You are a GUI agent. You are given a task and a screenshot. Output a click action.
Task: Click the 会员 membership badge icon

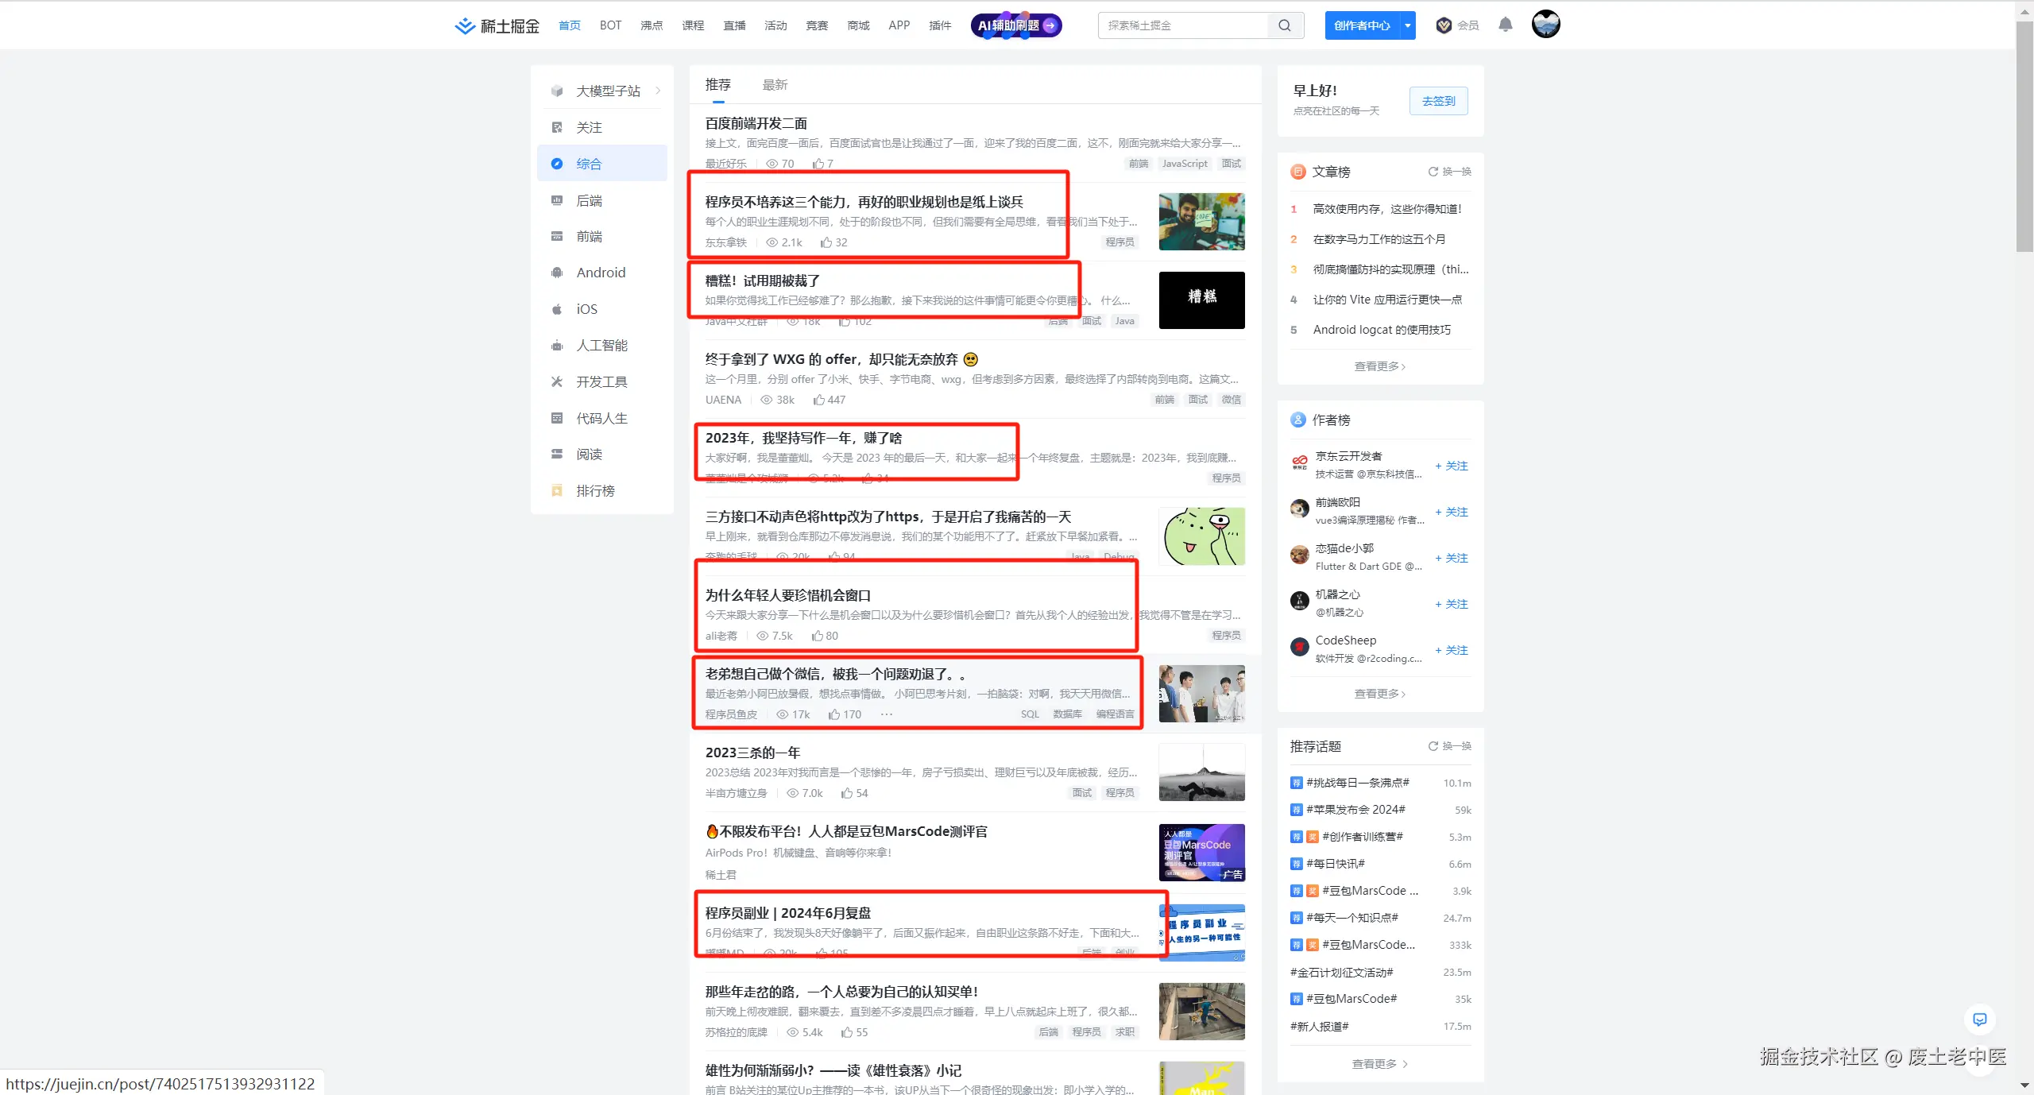click(x=1444, y=25)
